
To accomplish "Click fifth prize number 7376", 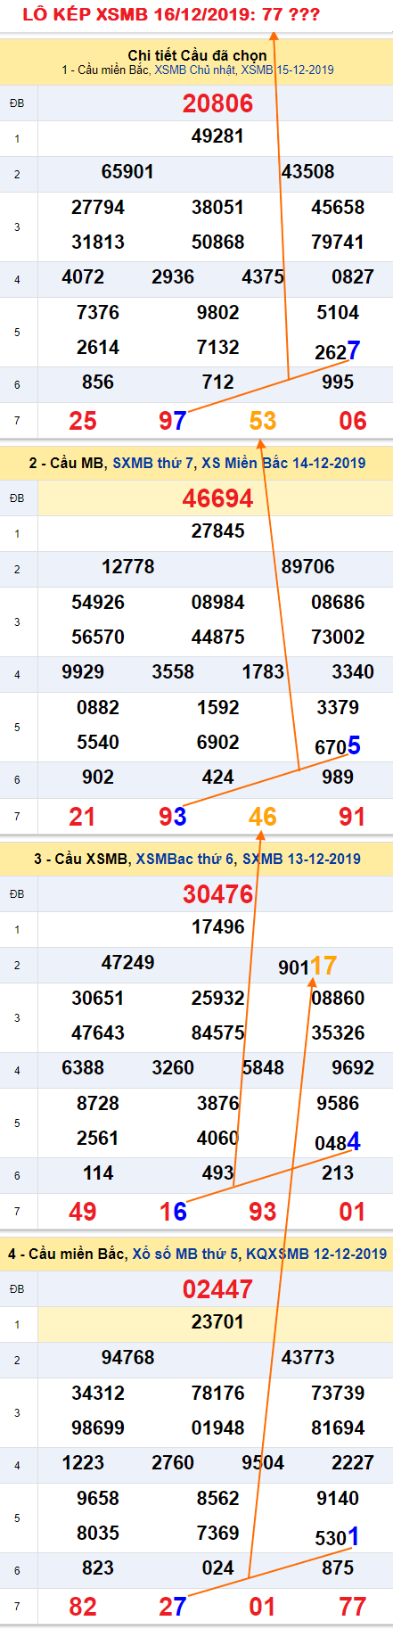I will [98, 312].
